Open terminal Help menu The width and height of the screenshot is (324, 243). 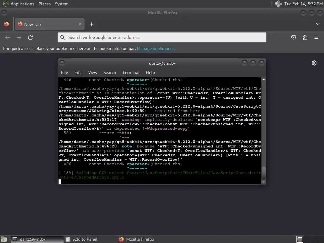tap(150, 72)
